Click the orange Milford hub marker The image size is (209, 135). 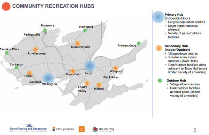tap(99, 85)
